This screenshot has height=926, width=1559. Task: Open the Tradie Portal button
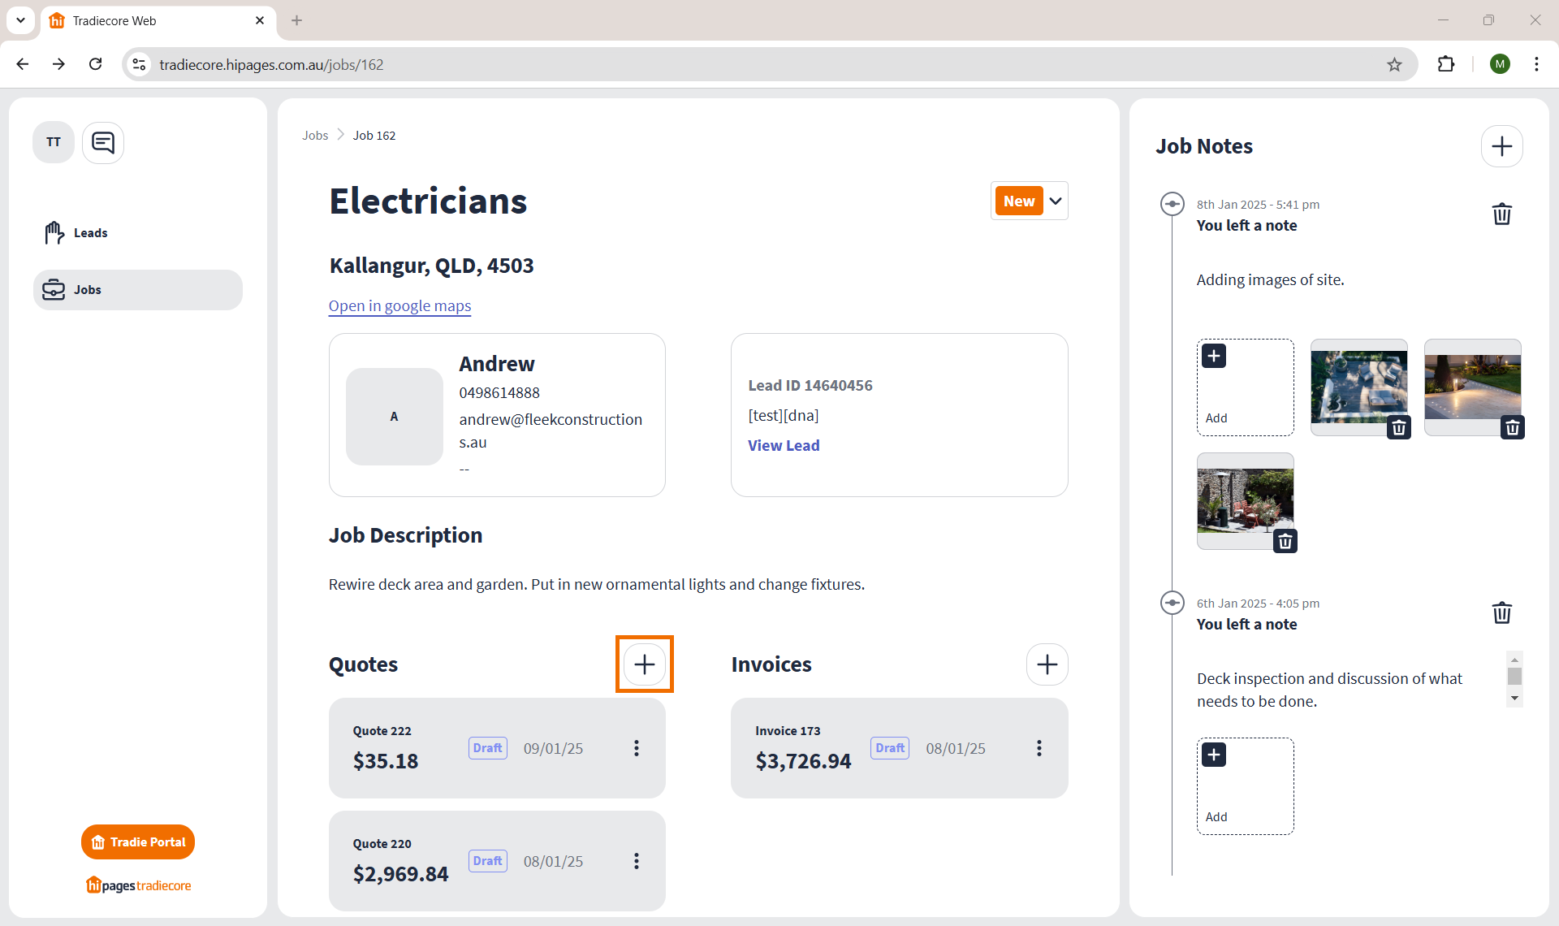(x=138, y=842)
